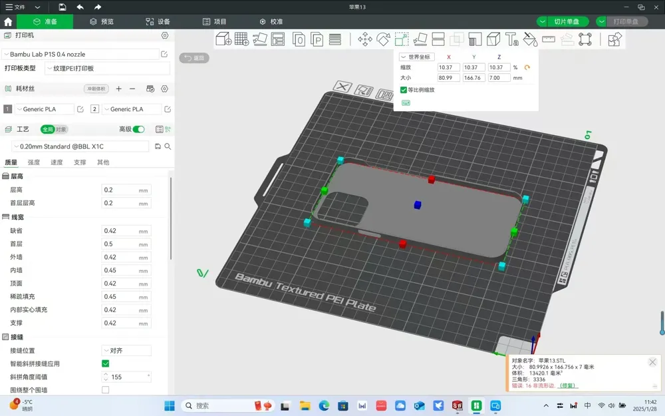Select the Color painting bucket icon
This screenshot has height=416, width=665.
pos(530,39)
